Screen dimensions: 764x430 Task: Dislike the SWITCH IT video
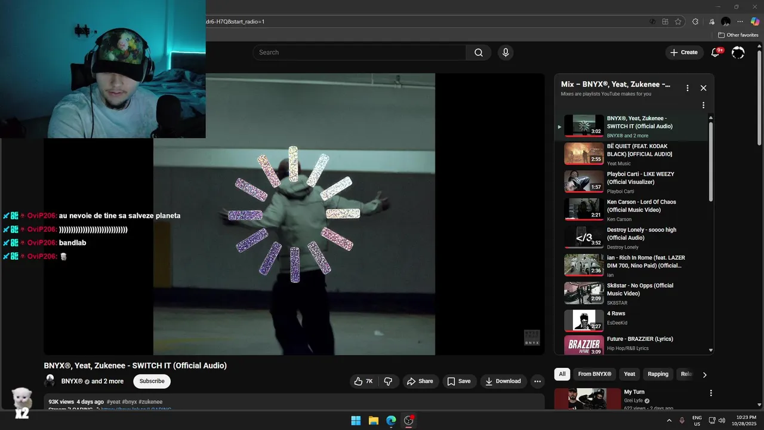(388, 381)
